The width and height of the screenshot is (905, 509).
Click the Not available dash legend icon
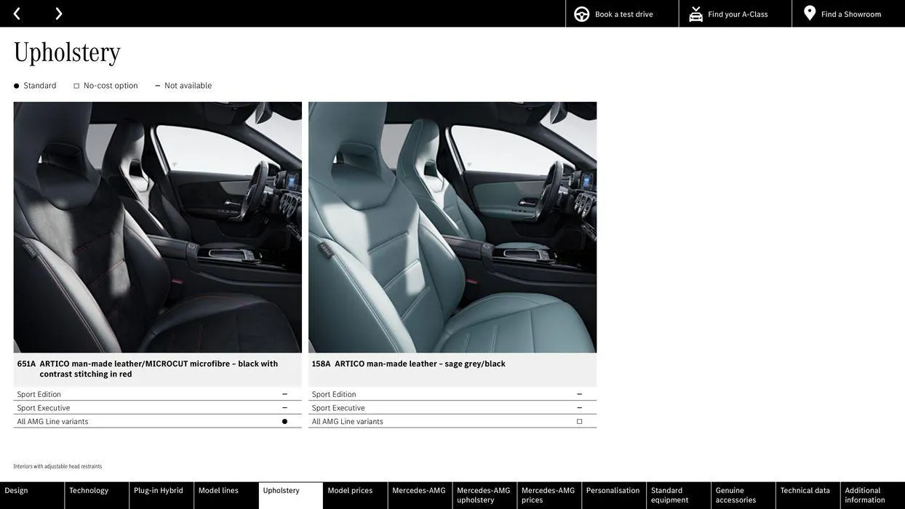coord(157,86)
